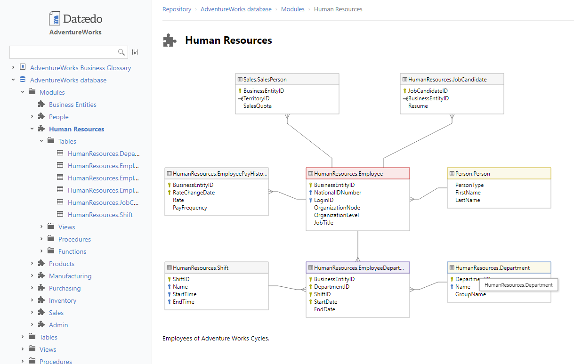Click RateChangeDate column in EmployeePayHistory
Screen dimensions: 574x364
pos(194,193)
